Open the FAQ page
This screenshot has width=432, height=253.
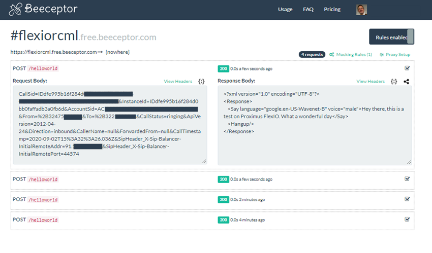(x=308, y=9)
